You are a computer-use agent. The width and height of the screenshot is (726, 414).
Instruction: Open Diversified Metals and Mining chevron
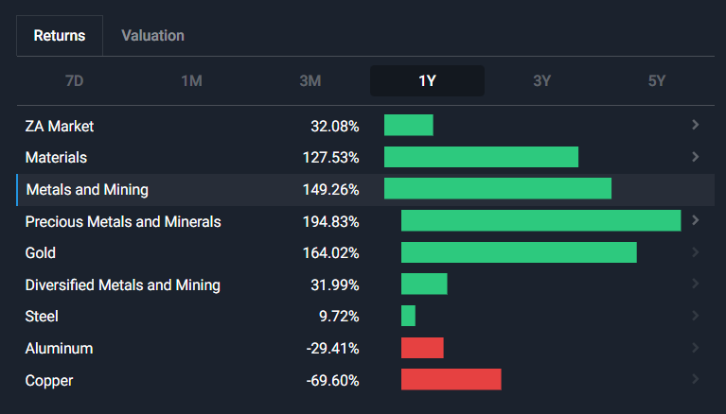(696, 284)
